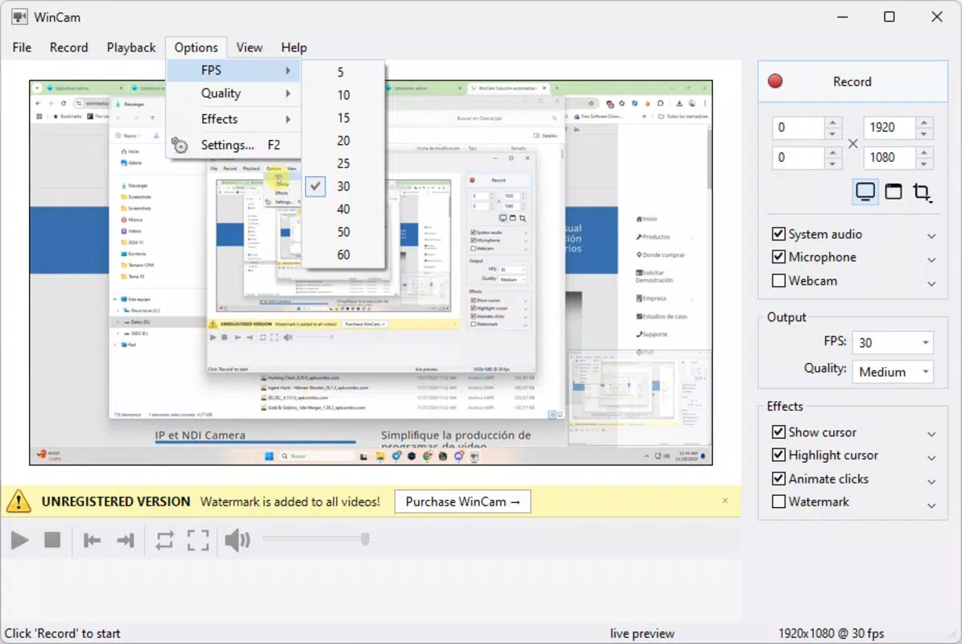Image resolution: width=962 pixels, height=644 pixels.
Task: Enable the Webcam checkbox
Action: coord(778,281)
